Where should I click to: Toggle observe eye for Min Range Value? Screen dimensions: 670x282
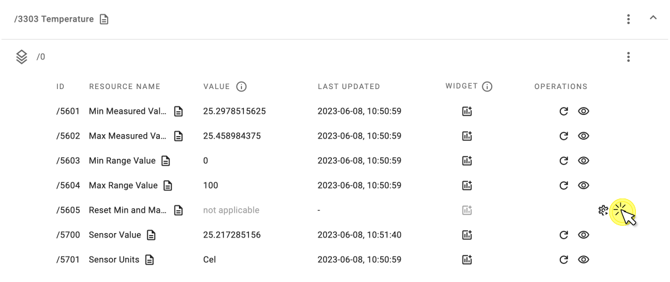(x=583, y=161)
